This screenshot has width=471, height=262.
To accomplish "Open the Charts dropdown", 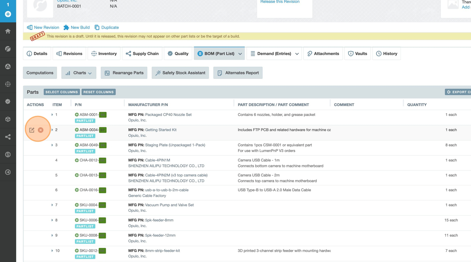I will (x=79, y=73).
